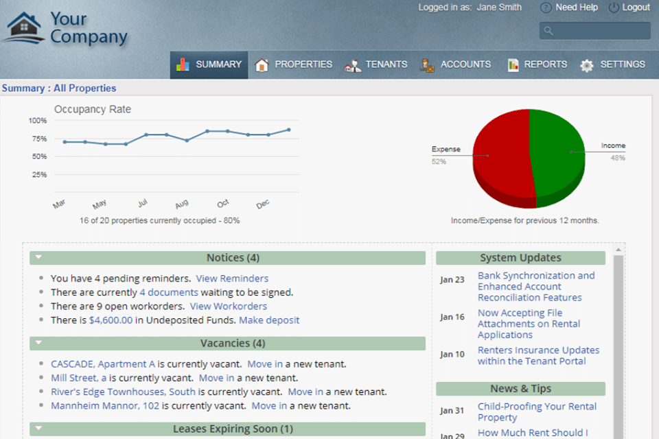Click the Tenants people icon
The width and height of the screenshot is (659, 439).
point(353,66)
